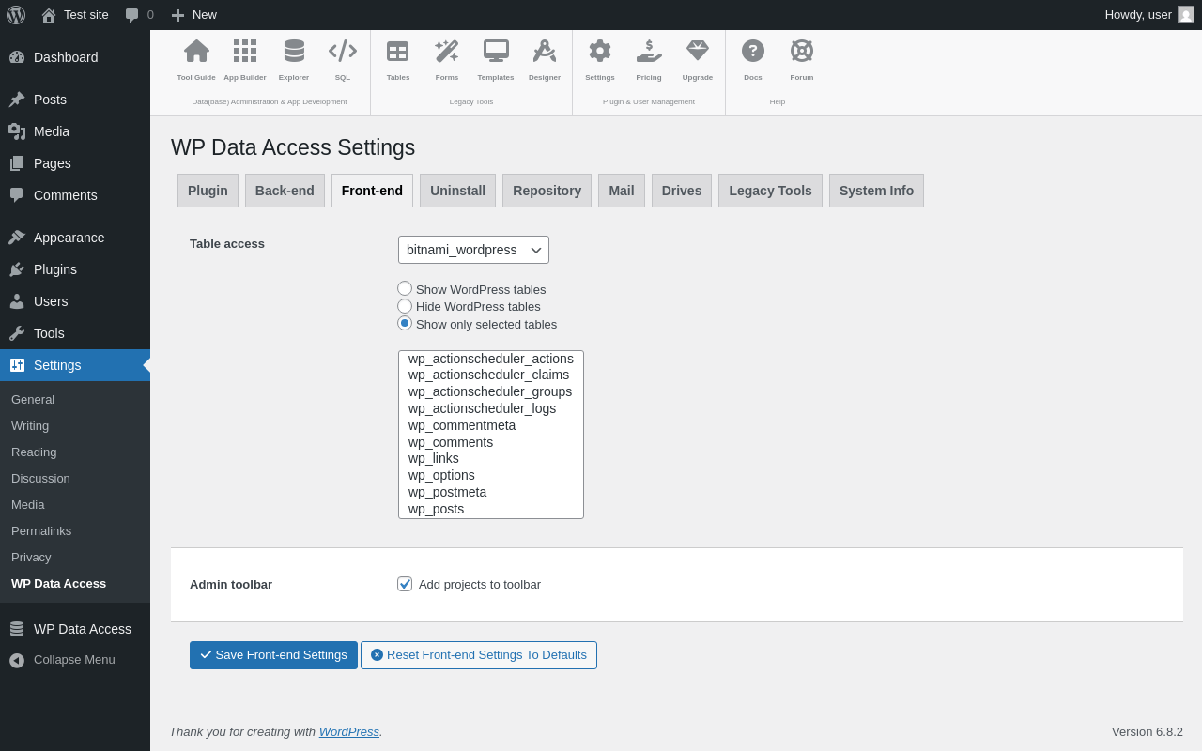Open the Tools sidebar menu

[75, 333]
